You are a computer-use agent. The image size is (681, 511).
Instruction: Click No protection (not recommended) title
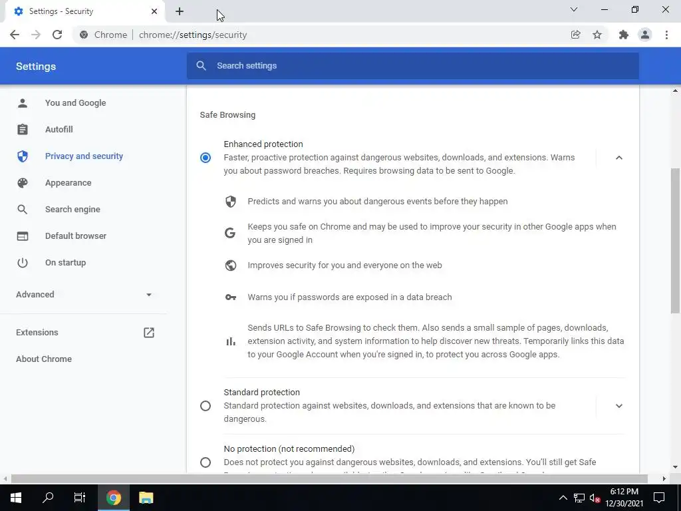pos(289,449)
